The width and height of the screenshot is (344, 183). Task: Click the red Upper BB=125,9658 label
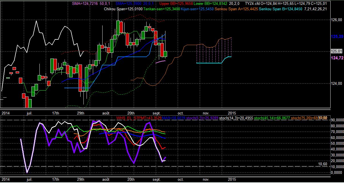tap(176, 3)
